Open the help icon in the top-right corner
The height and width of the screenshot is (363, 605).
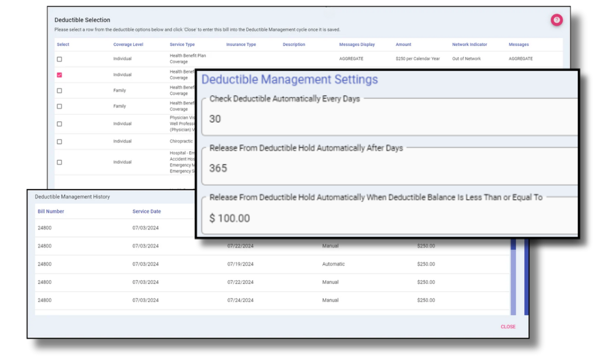557,20
